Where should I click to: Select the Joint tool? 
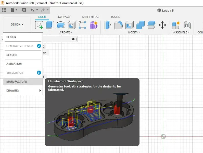[x=187, y=25]
